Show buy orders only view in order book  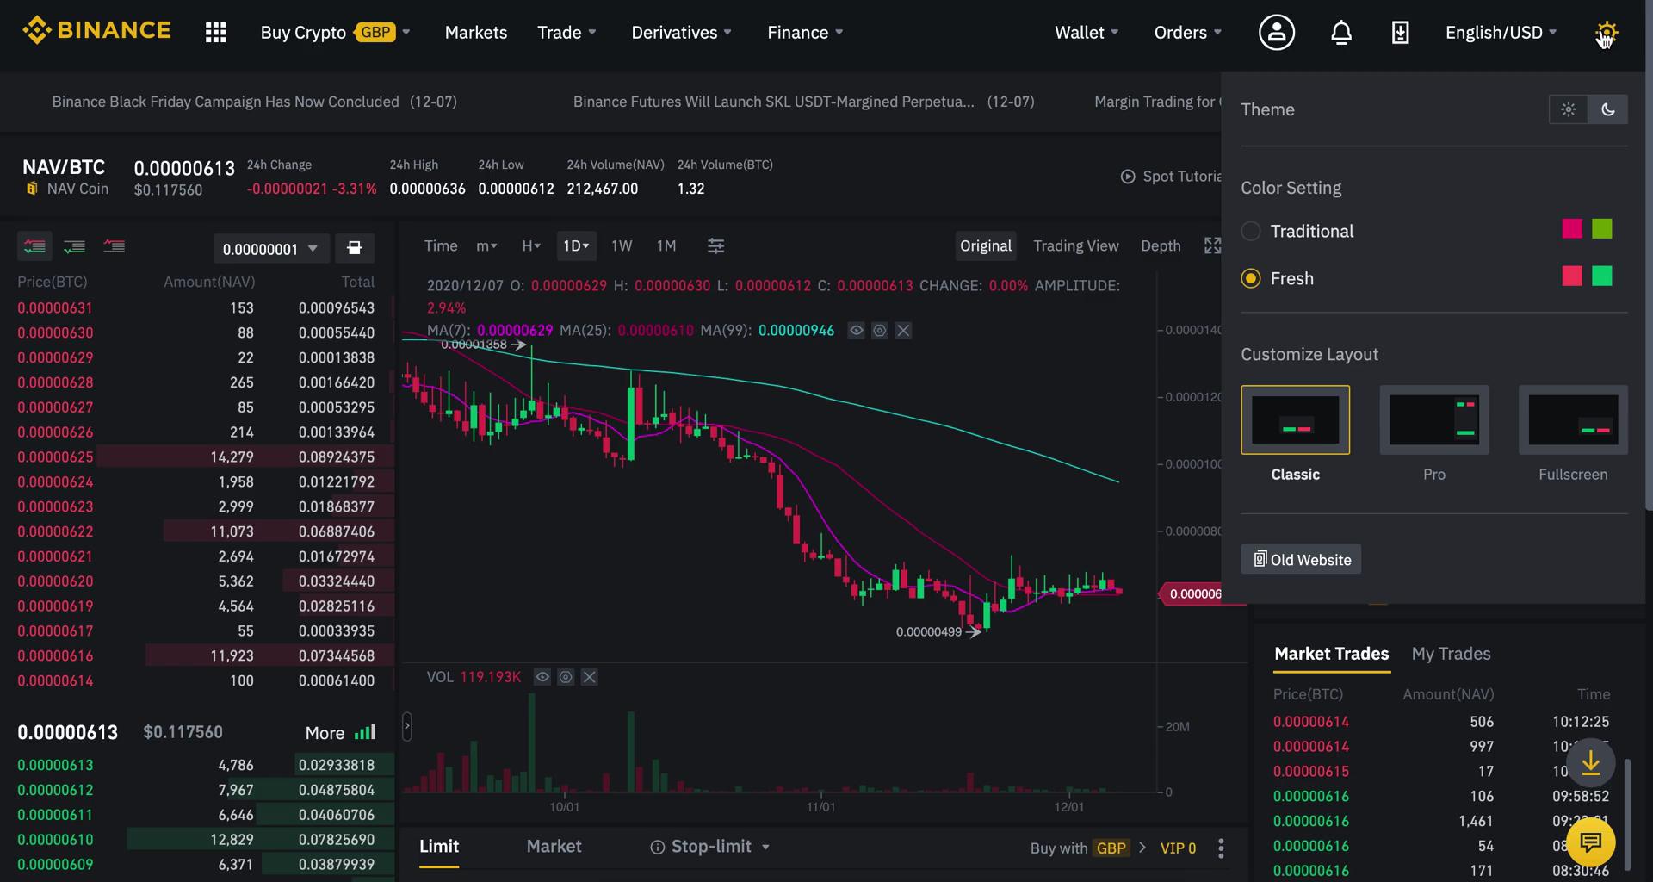click(x=74, y=246)
